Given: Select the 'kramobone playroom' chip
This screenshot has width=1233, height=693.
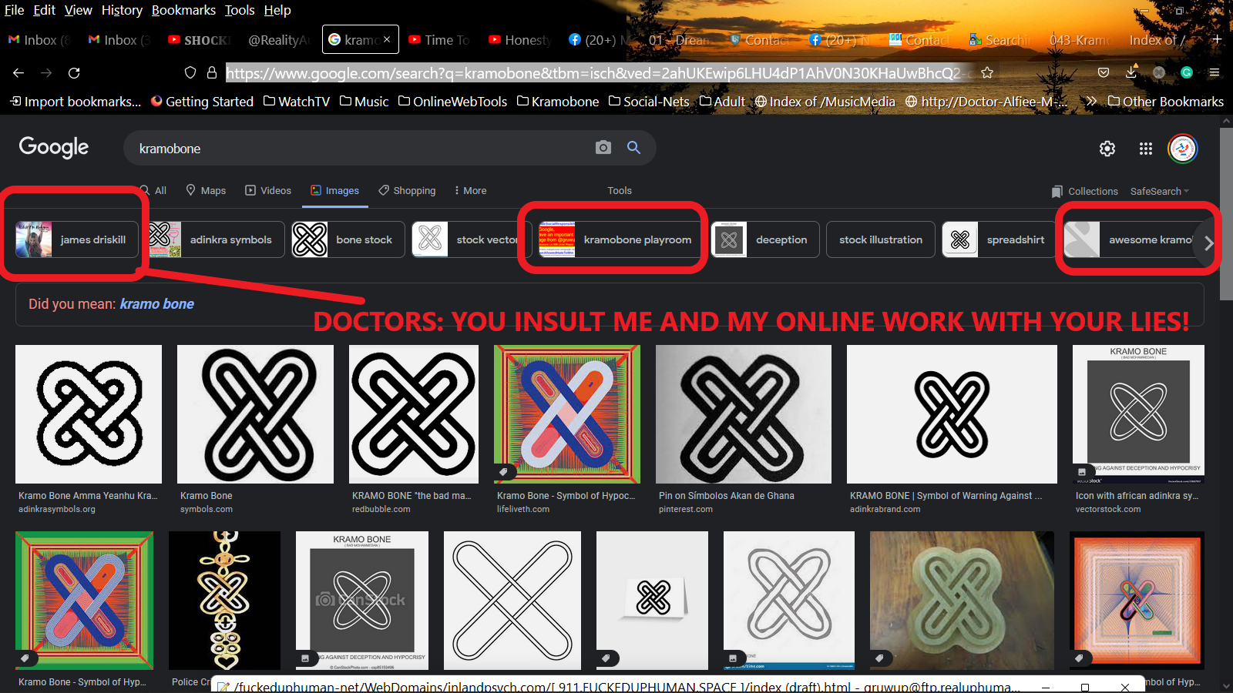Looking at the screenshot, I should pos(621,239).
